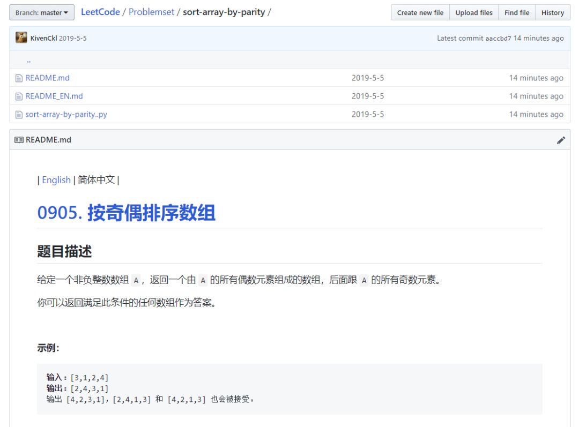This screenshot has width=579, height=427.
Task: Open the KivenCkl author profile link
Action: point(43,39)
